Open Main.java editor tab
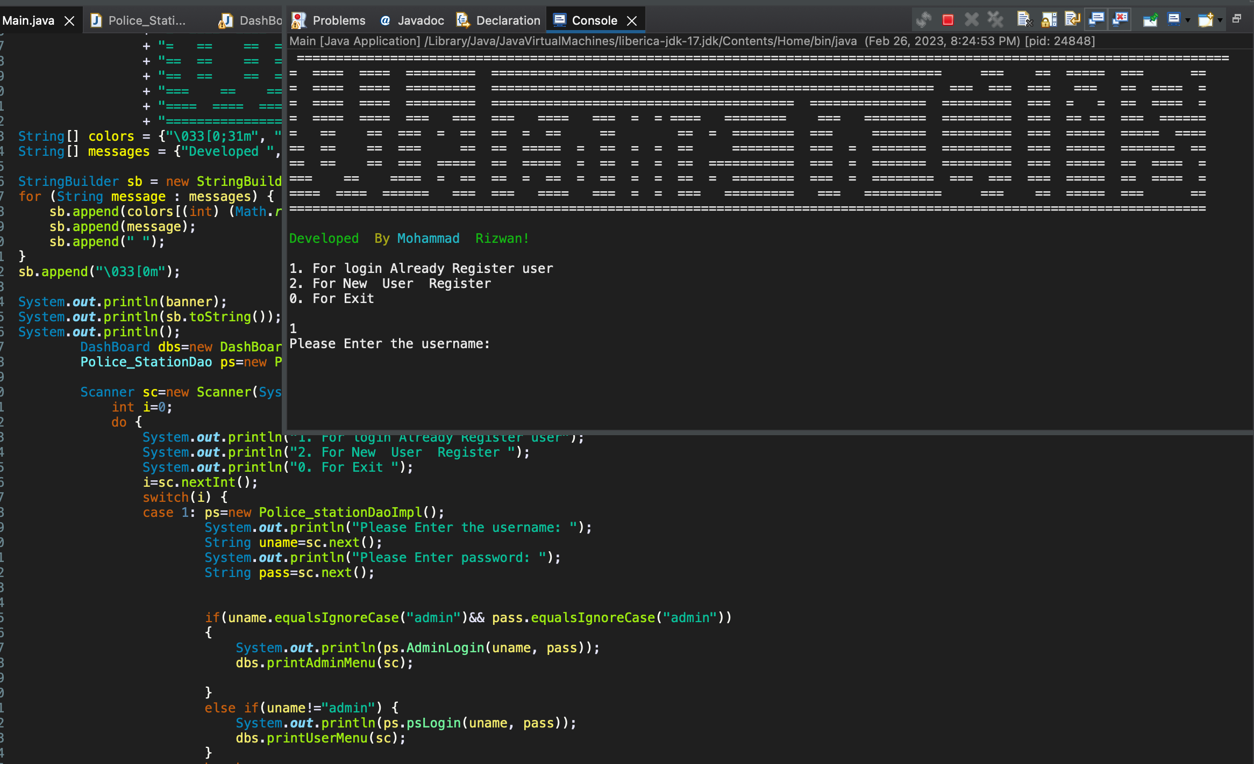The height and width of the screenshot is (764, 1254). click(x=34, y=20)
